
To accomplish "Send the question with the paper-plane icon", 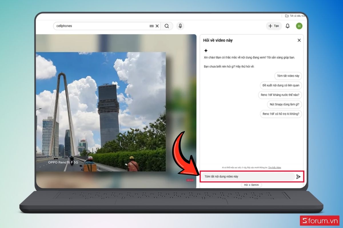I will [298, 177].
